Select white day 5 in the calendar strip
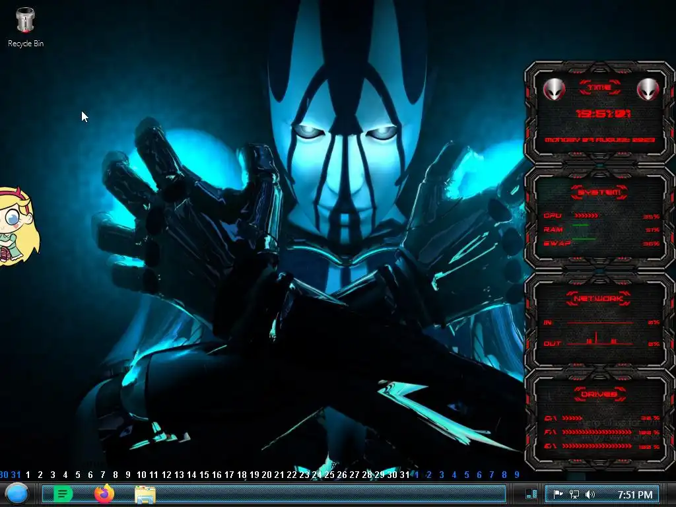This screenshot has width=676, height=507. click(x=78, y=475)
